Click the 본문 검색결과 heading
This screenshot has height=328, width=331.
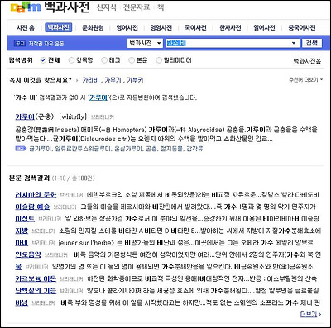click(x=30, y=178)
